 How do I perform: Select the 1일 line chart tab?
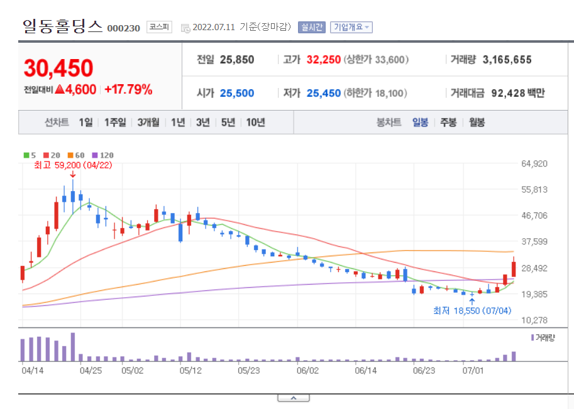(x=86, y=122)
